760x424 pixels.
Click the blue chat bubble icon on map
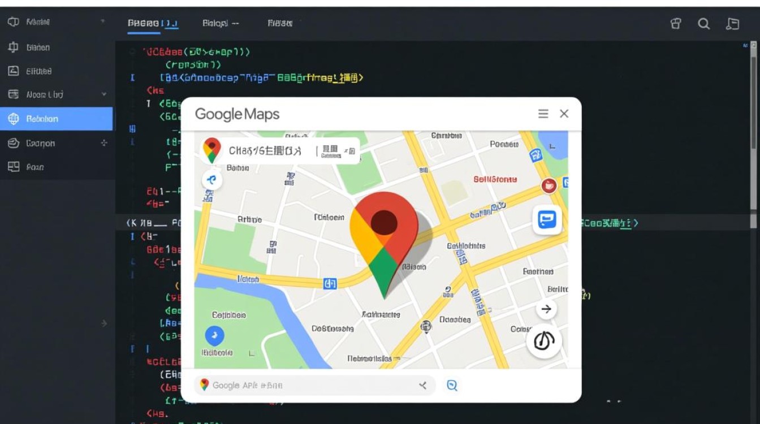[547, 219]
